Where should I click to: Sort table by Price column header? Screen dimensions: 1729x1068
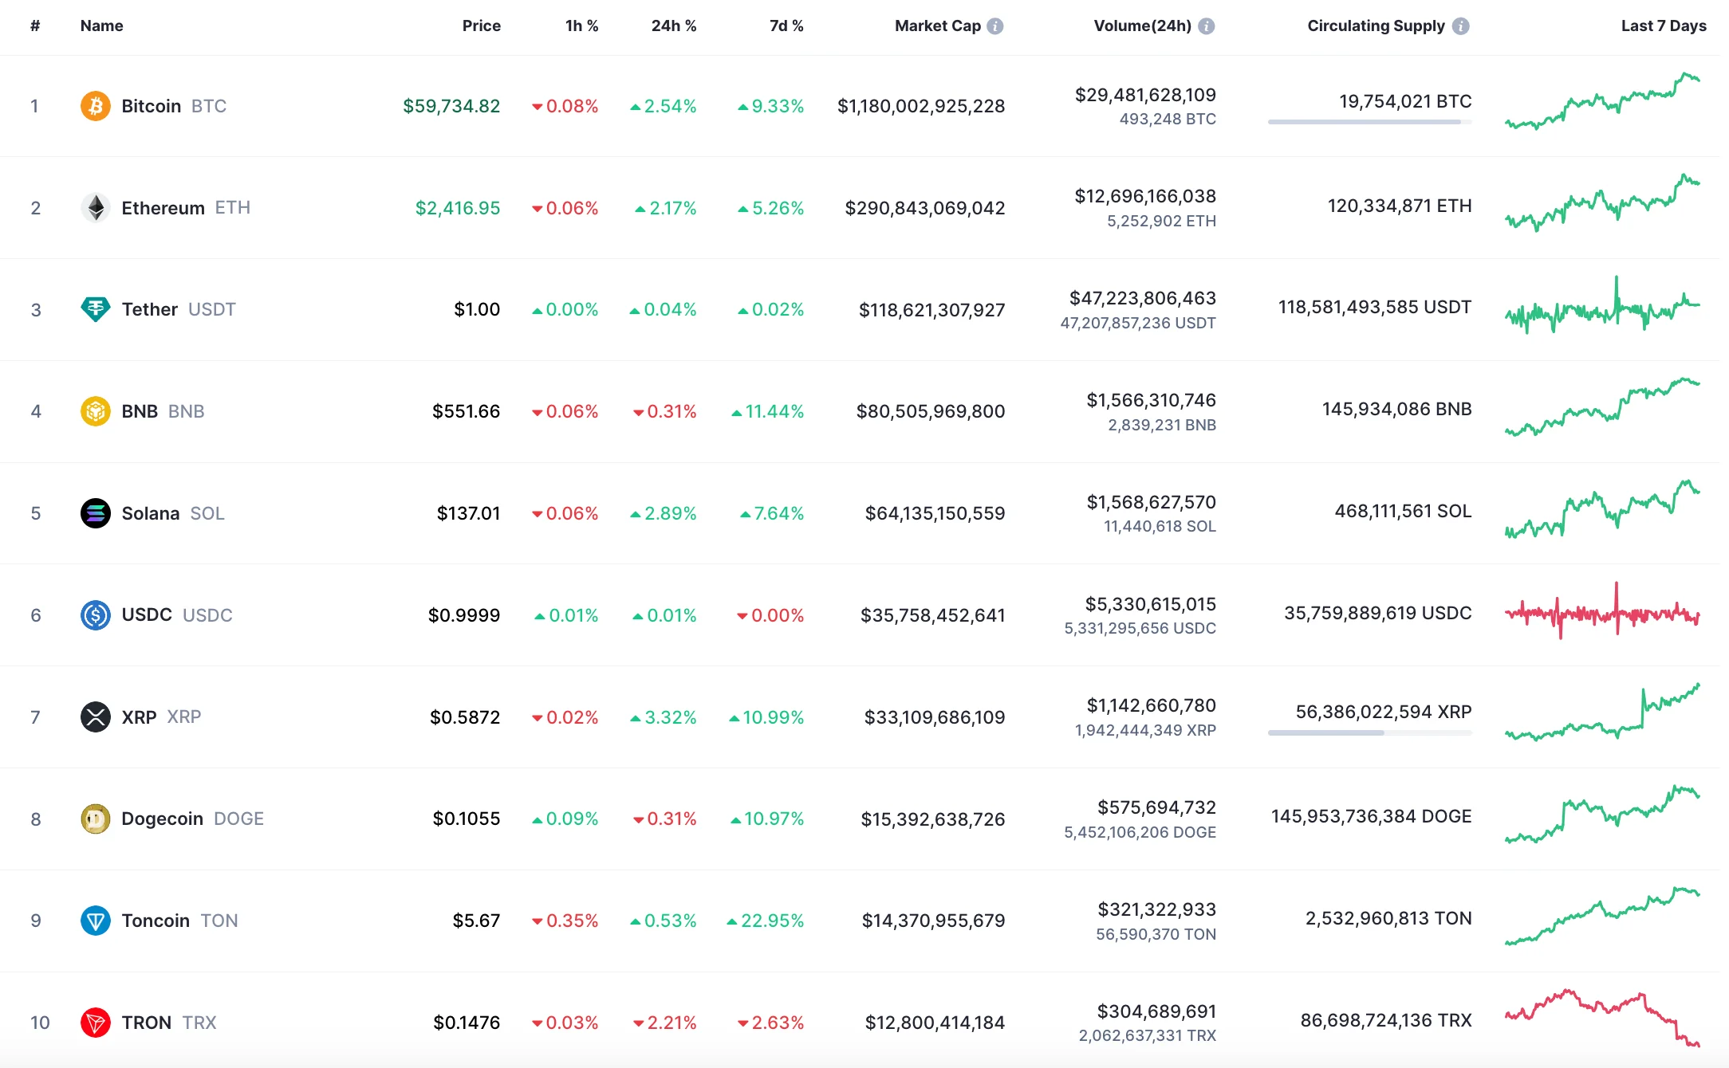click(481, 26)
